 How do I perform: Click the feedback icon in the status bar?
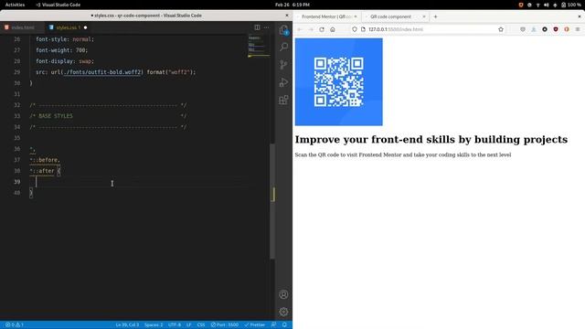(x=274, y=324)
